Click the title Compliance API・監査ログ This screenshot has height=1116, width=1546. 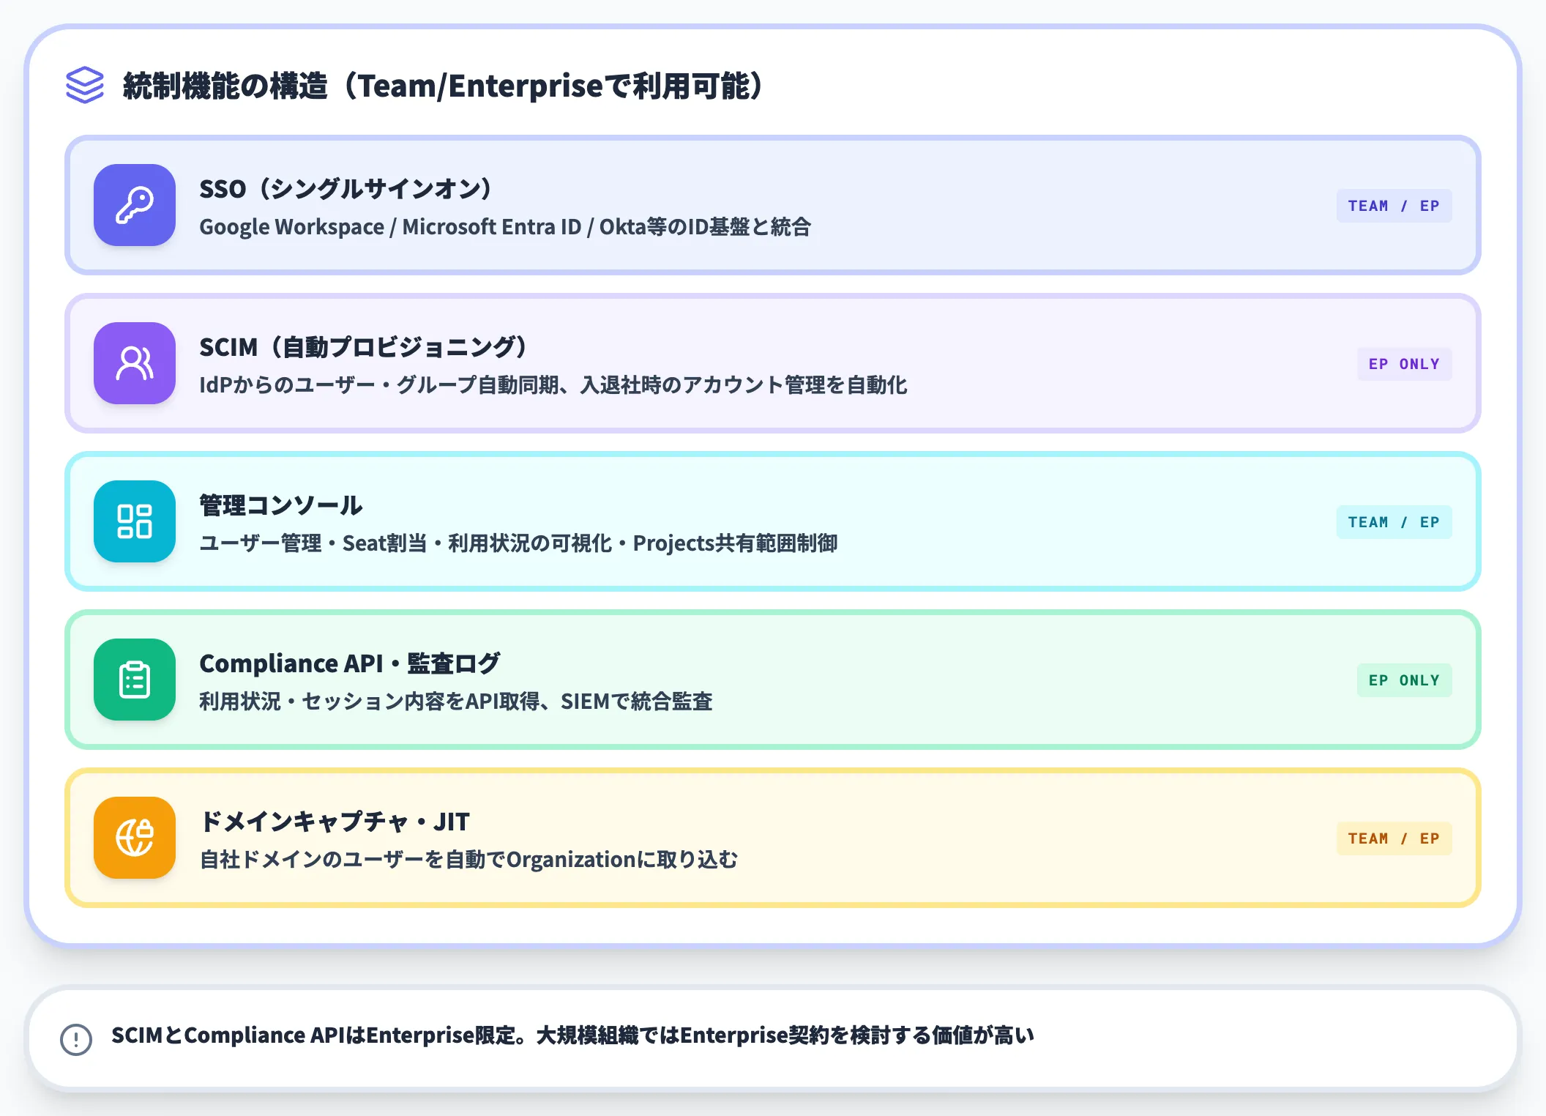(x=350, y=663)
